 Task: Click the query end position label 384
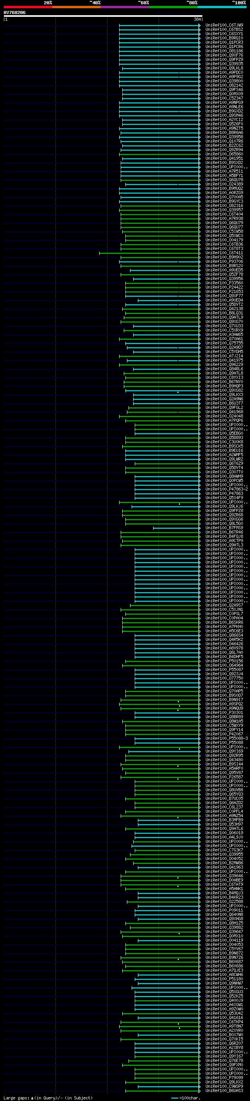[197, 19]
